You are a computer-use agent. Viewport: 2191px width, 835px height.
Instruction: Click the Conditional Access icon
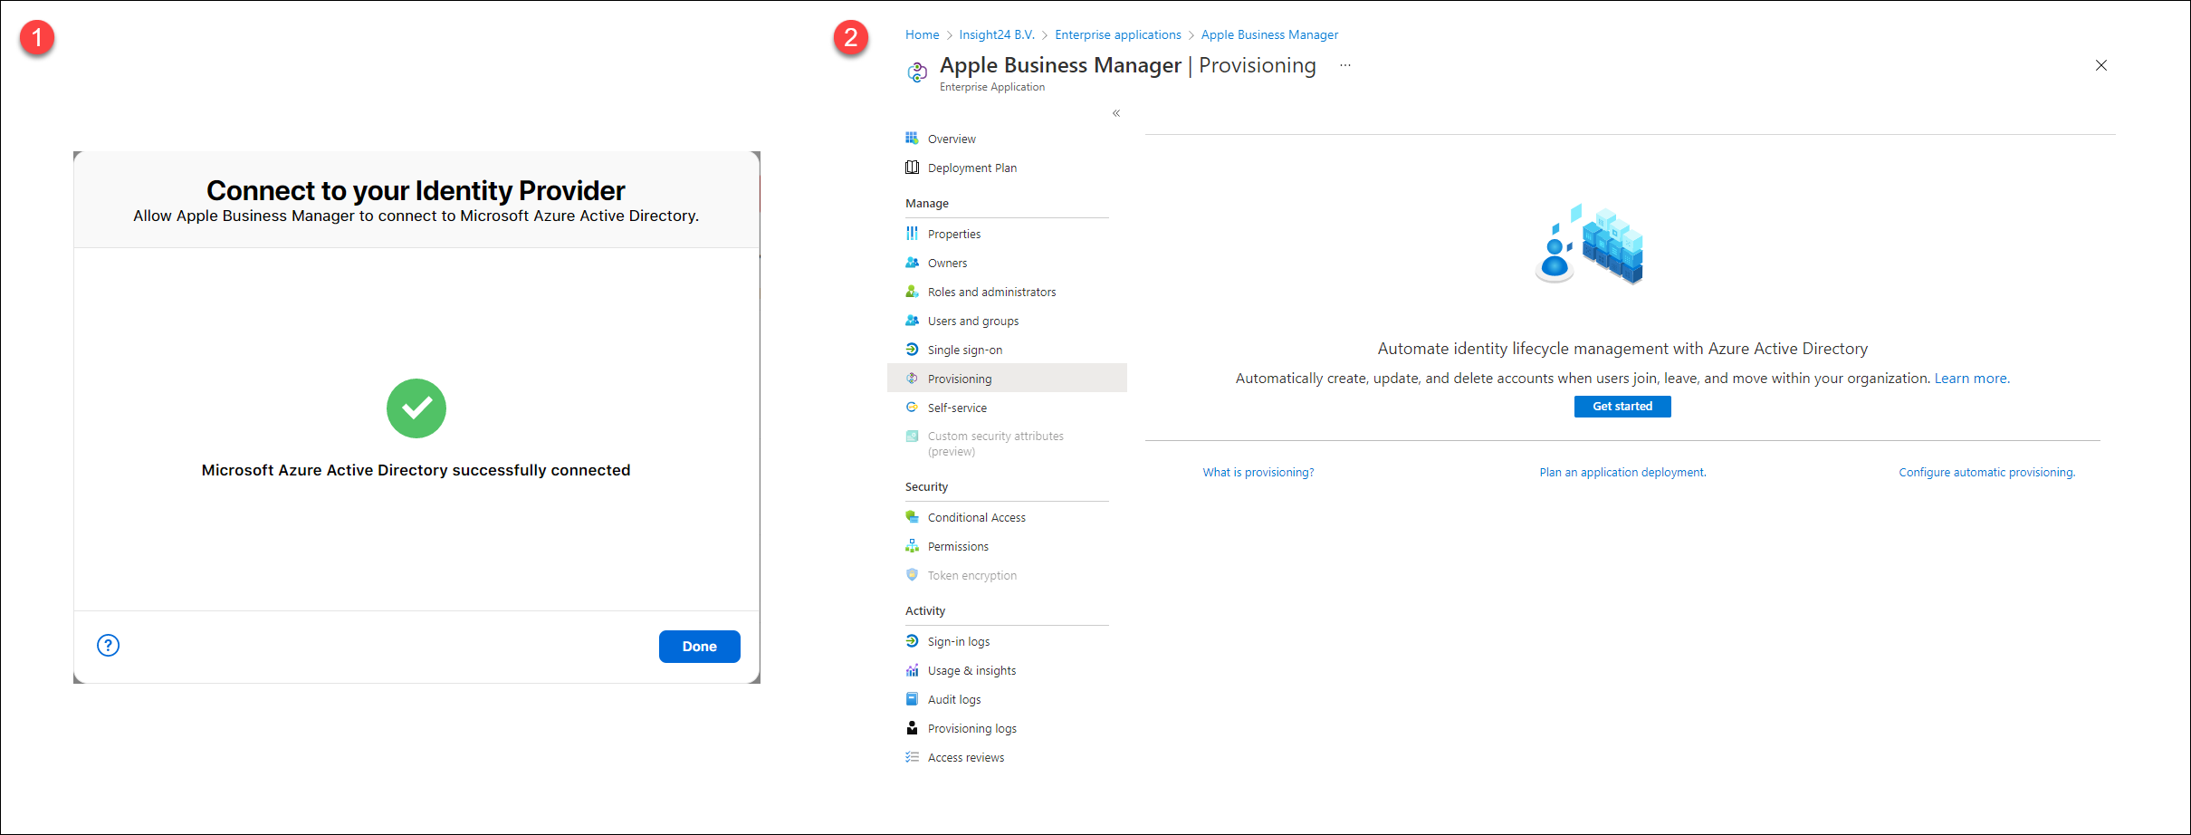click(912, 517)
